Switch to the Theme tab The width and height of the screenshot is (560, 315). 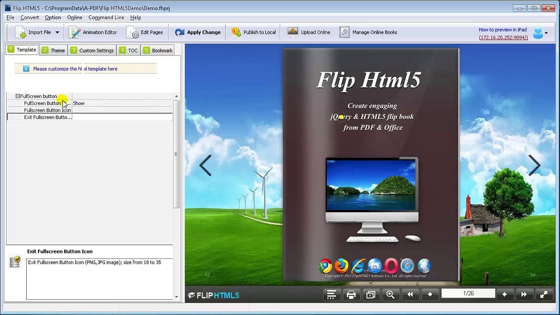click(x=53, y=50)
